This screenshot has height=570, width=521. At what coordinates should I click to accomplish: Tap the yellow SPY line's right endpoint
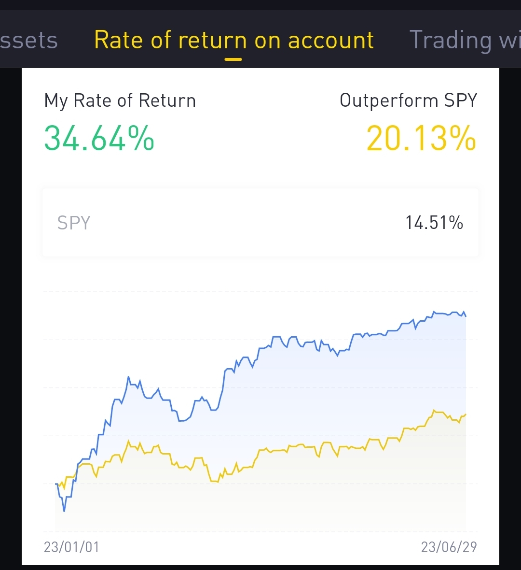(466, 414)
